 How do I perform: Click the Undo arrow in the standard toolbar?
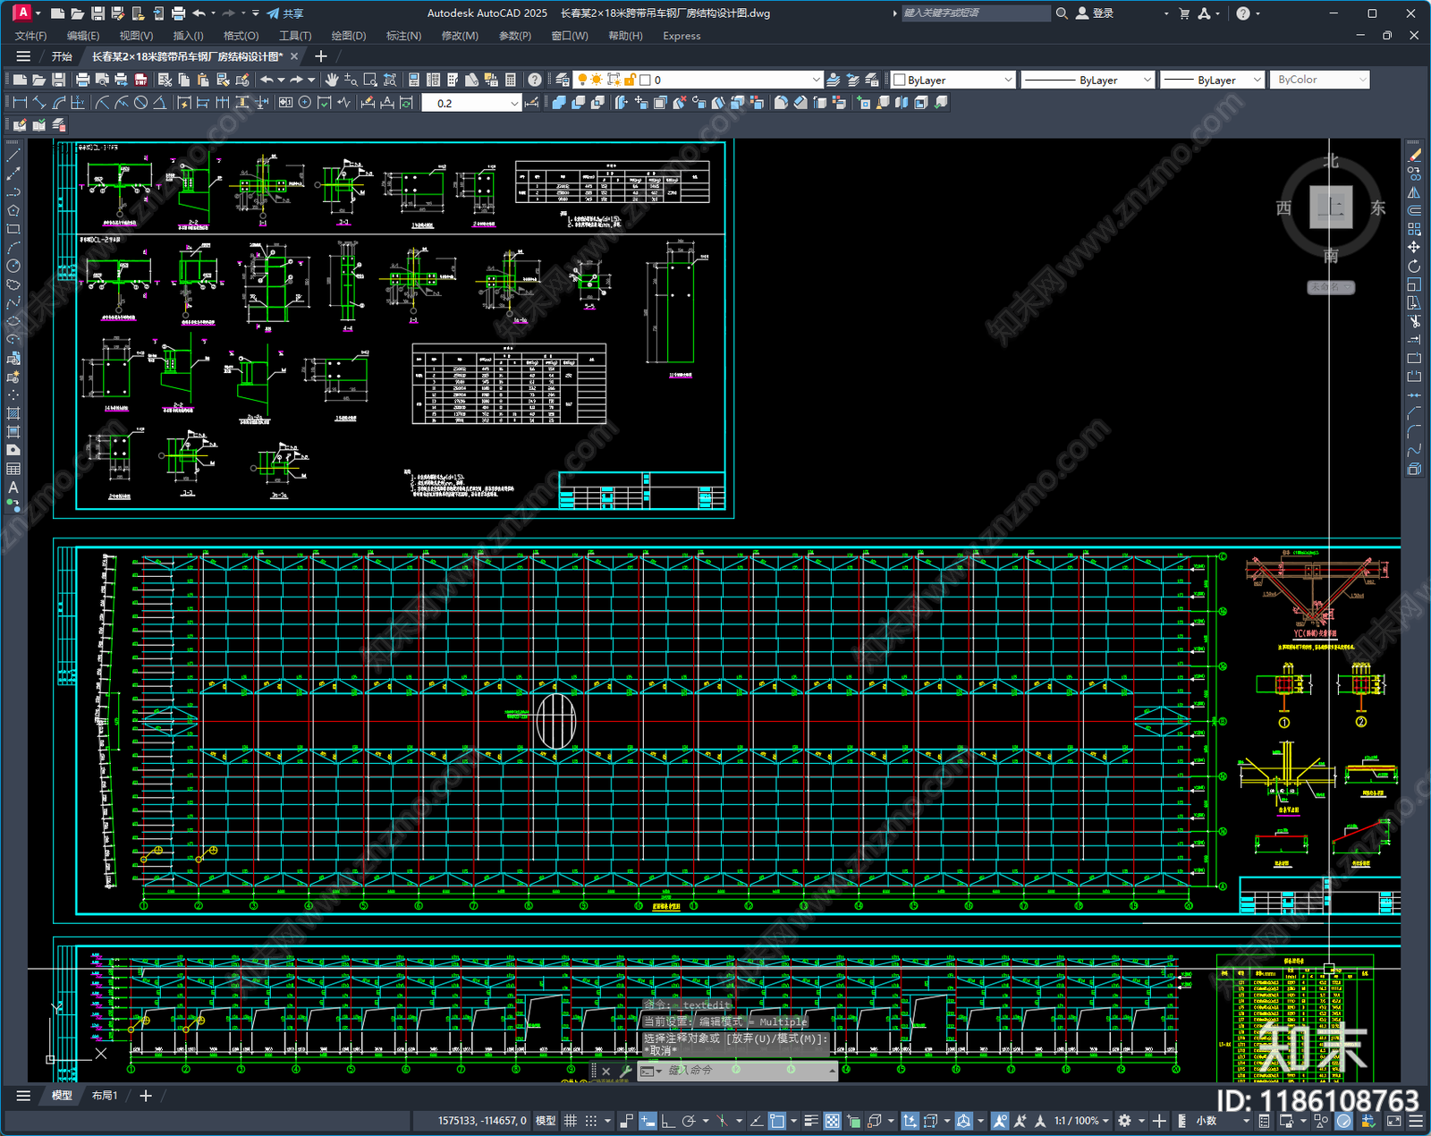click(267, 80)
